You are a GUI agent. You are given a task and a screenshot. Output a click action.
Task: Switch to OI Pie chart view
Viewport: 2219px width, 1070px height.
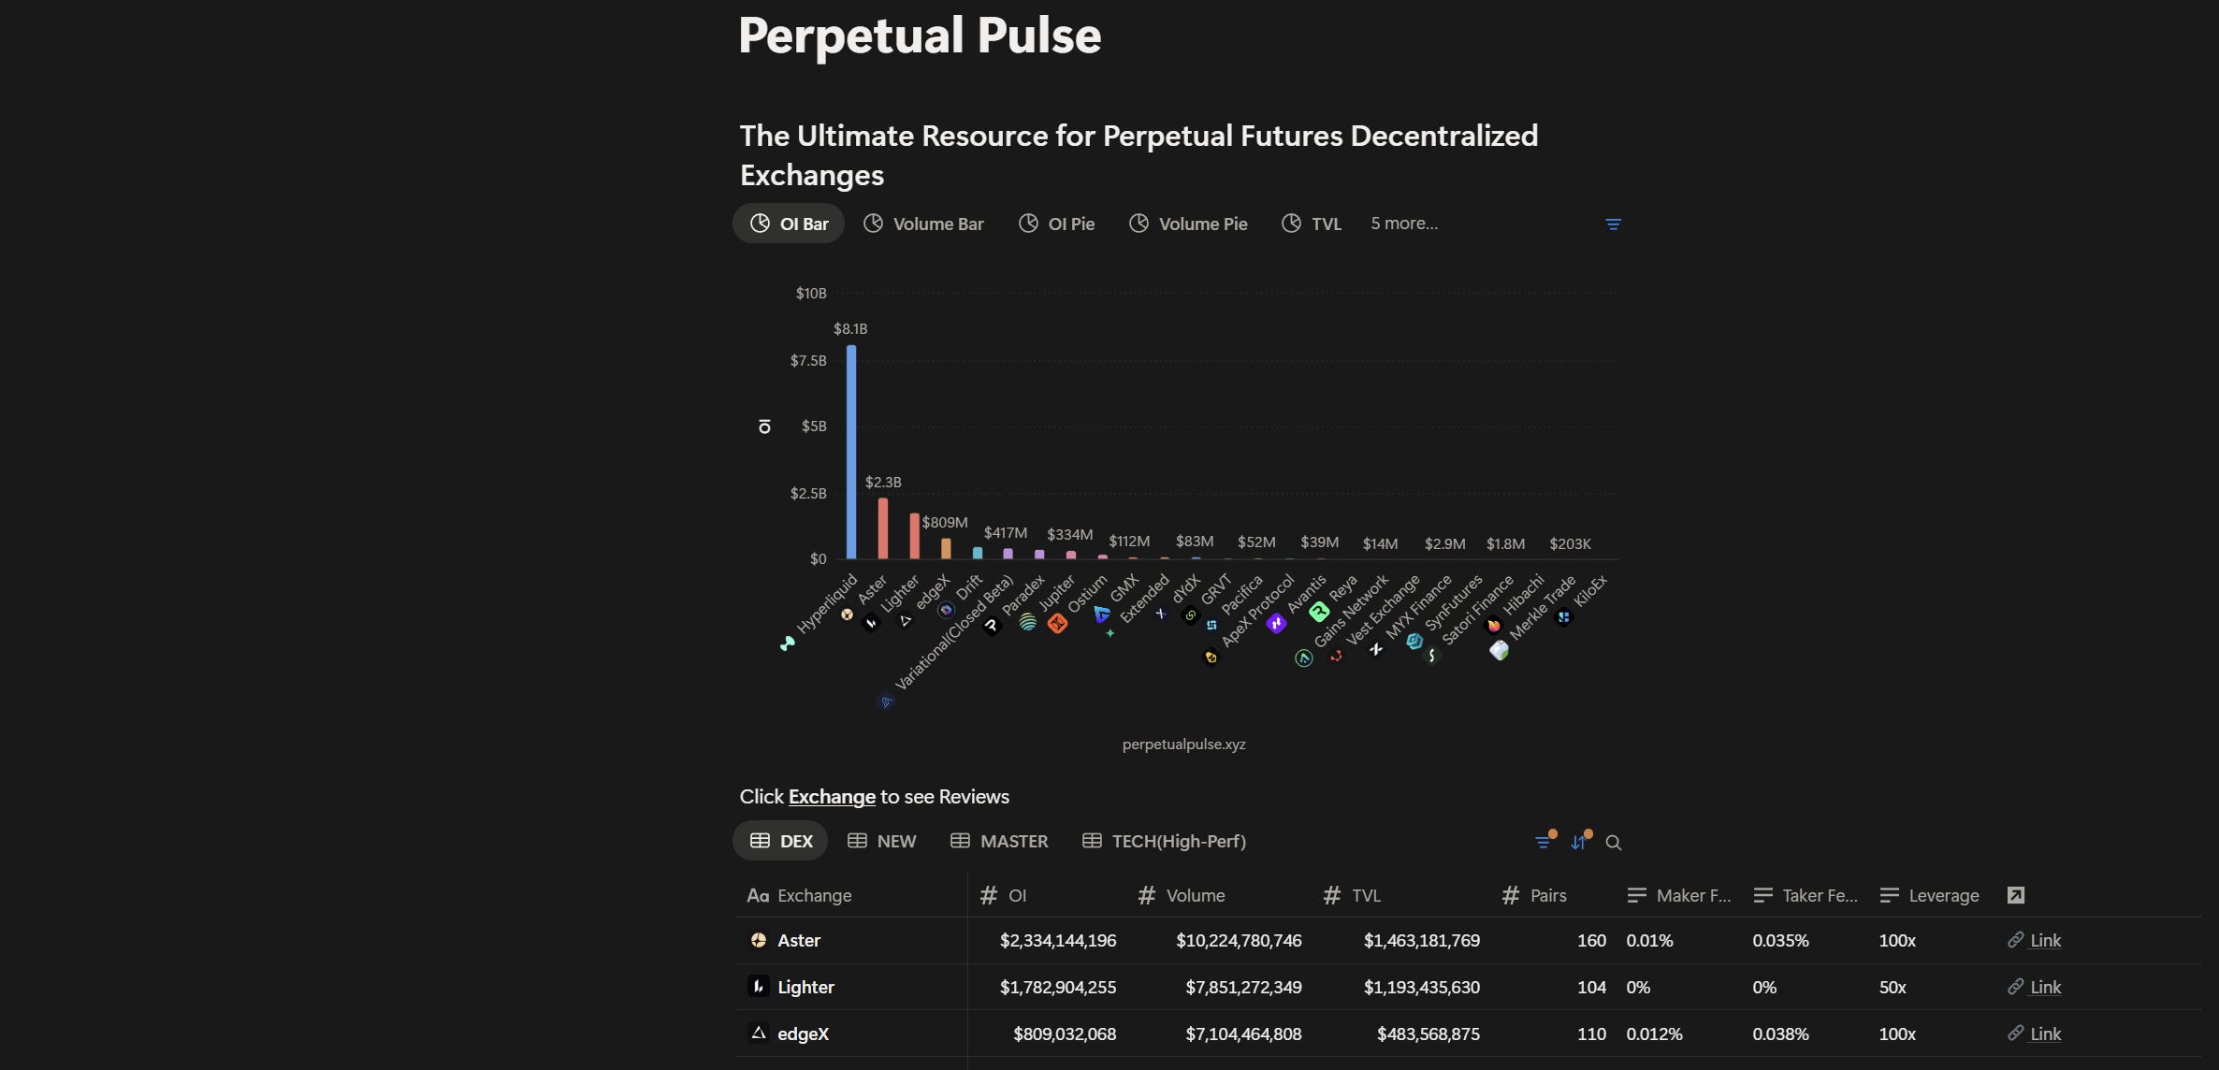click(x=1057, y=224)
